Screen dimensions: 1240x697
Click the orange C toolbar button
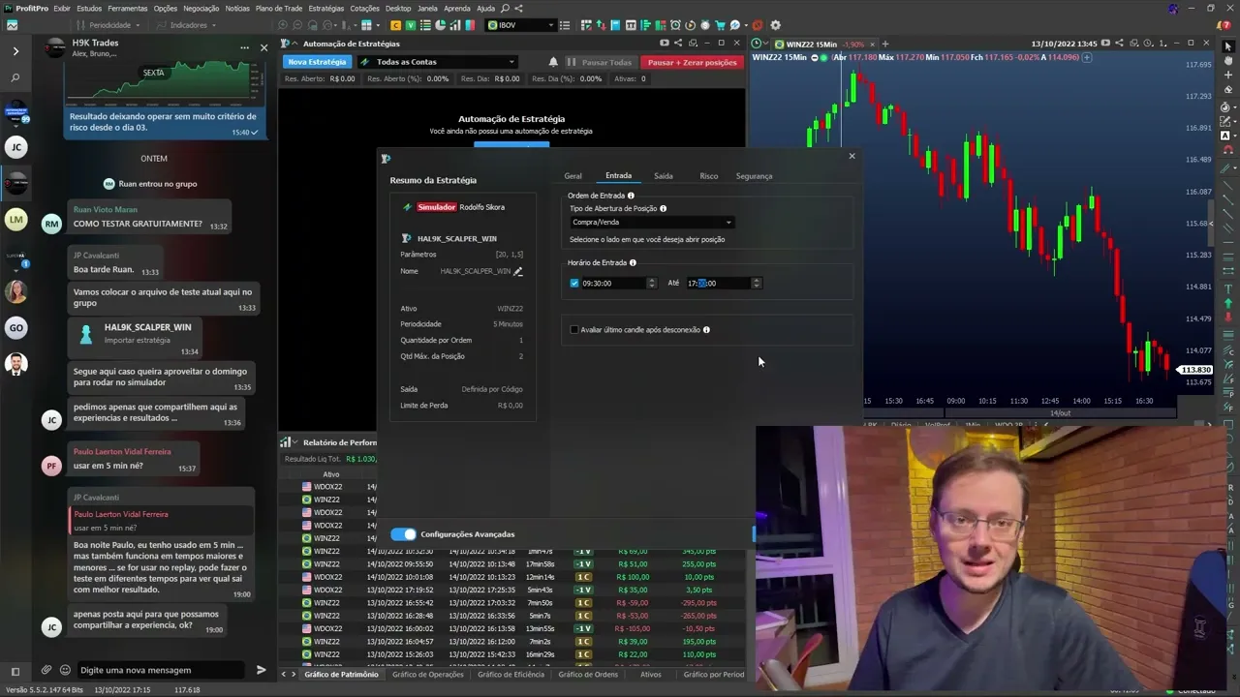click(x=395, y=25)
